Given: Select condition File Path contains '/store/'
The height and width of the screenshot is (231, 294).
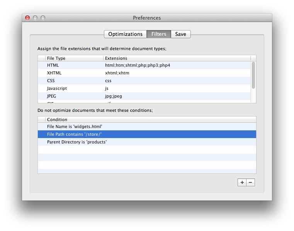Looking at the screenshot, I should (x=147, y=134).
